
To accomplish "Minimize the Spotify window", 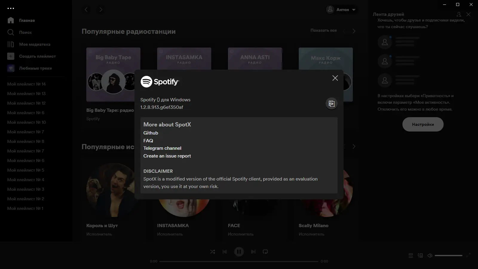I will pos(444,4).
